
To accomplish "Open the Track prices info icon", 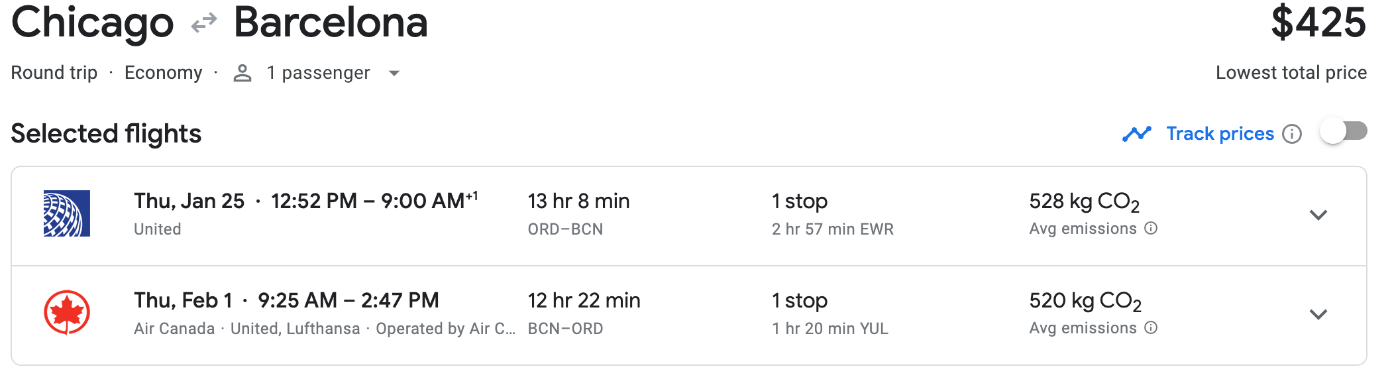I will tap(1292, 134).
